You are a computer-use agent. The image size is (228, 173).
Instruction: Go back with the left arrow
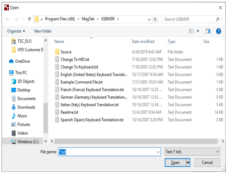pyautogui.click(x=7, y=19)
